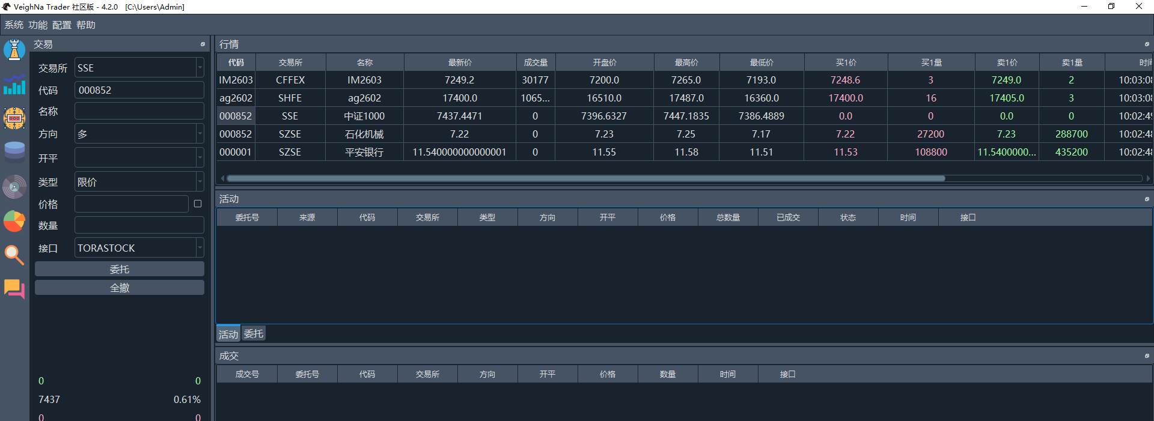The height and width of the screenshot is (421, 1154).
Task: Expand the 接口 dropdown showing TORASTOCK
Action: pos(139,248)
